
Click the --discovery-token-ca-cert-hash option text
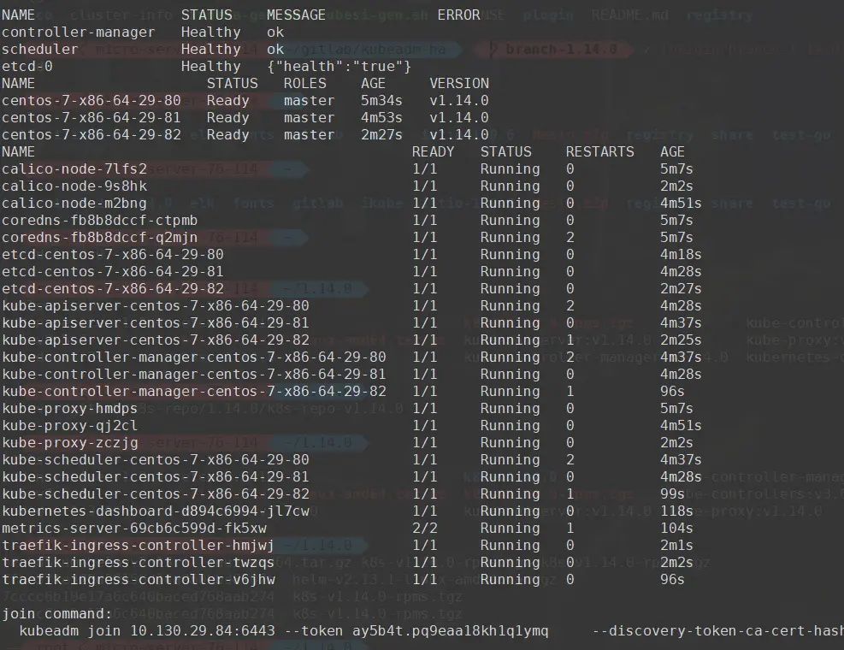pyautogui.click(x=718, y=631)
